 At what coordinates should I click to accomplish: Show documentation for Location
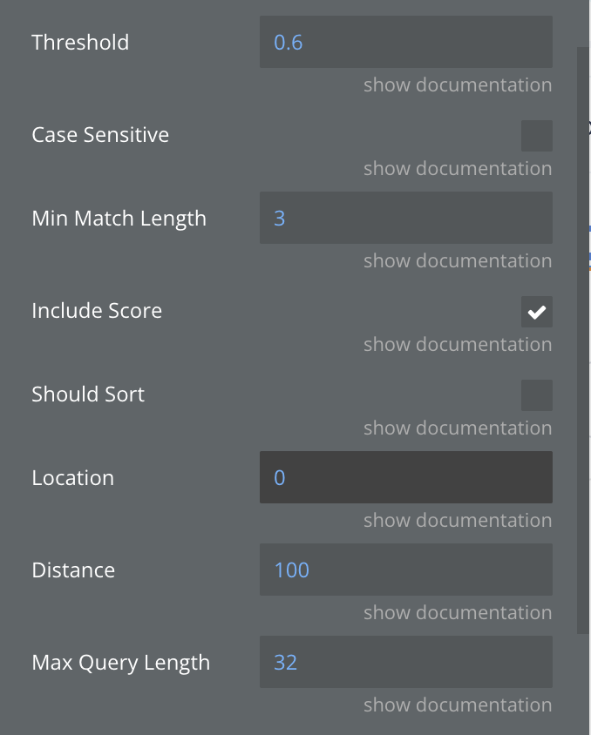[457, 521]
